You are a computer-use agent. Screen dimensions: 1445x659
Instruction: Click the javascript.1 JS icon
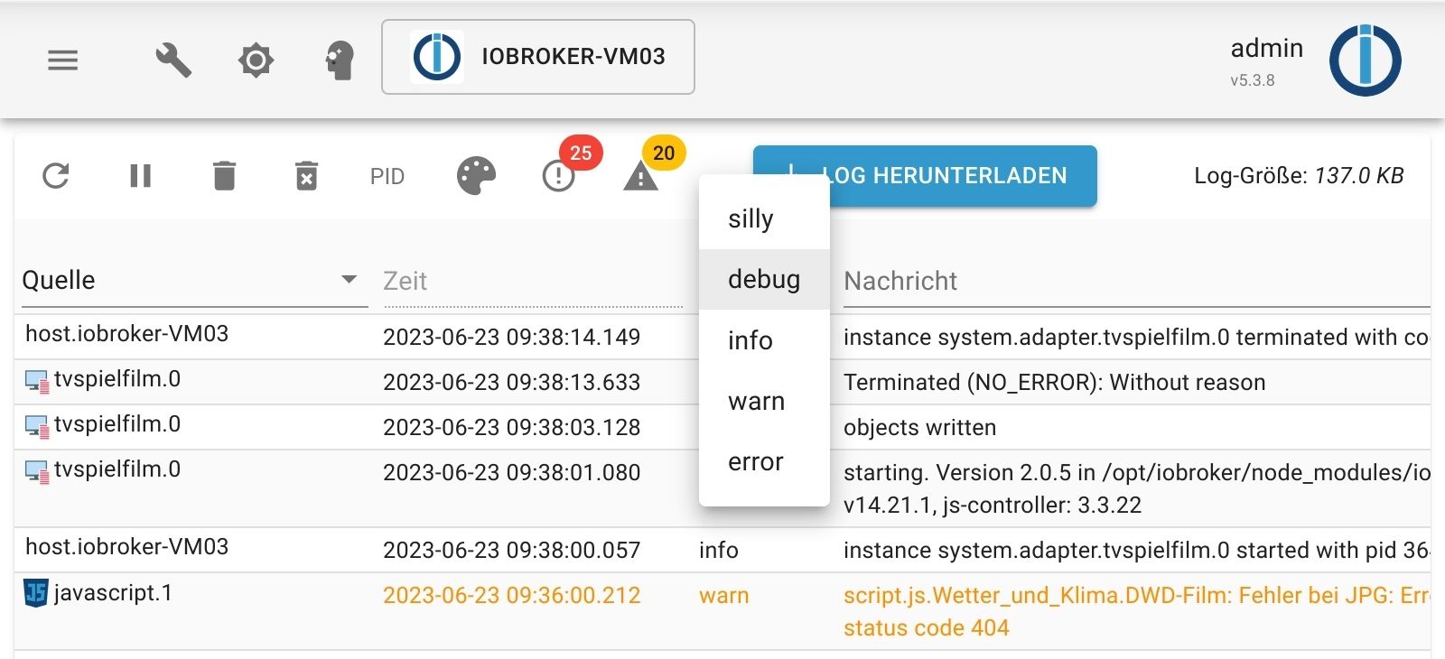point(35,593)
